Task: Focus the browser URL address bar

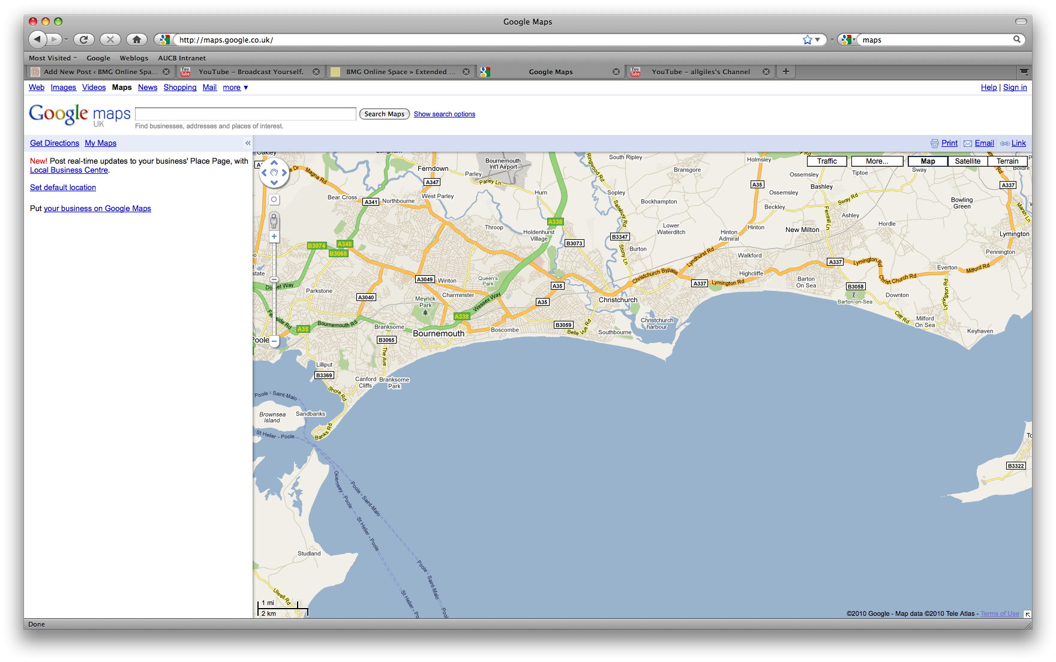Action: pos(489,40)
